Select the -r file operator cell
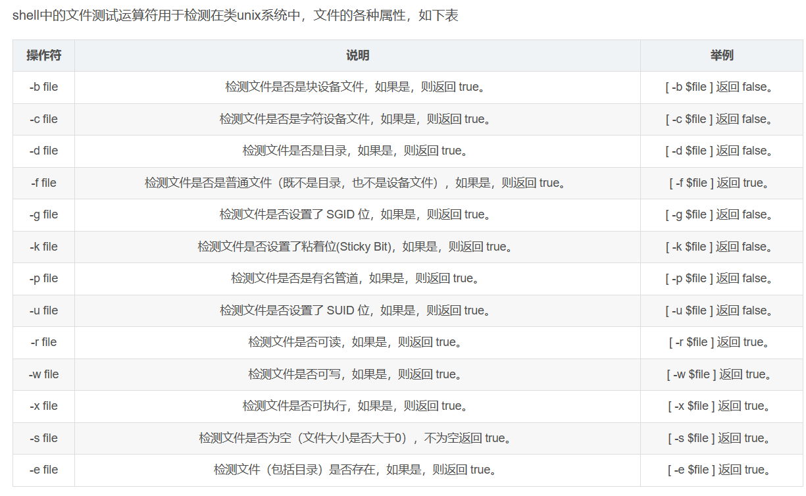Screen dimensions: 806x496 [43, 342]
